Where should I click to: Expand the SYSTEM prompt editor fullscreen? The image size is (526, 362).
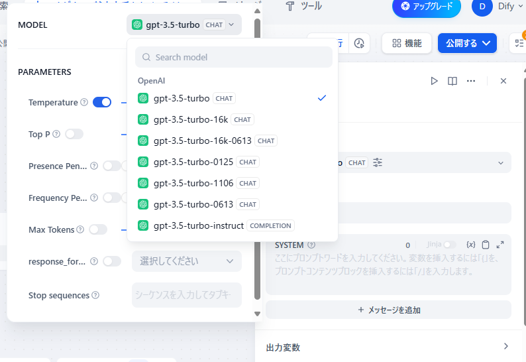500,245
